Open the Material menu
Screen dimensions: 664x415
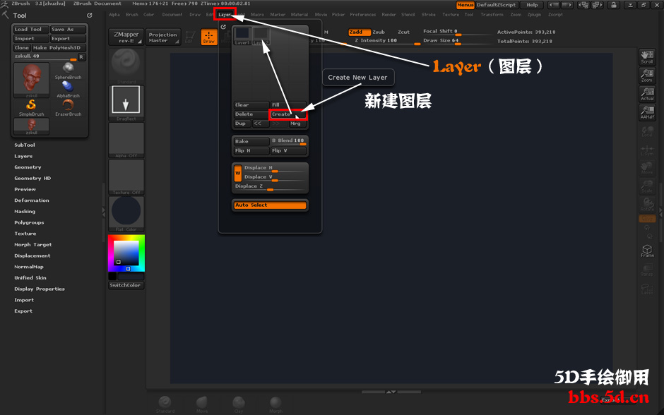pyautogui.click(x=300, y=15)
